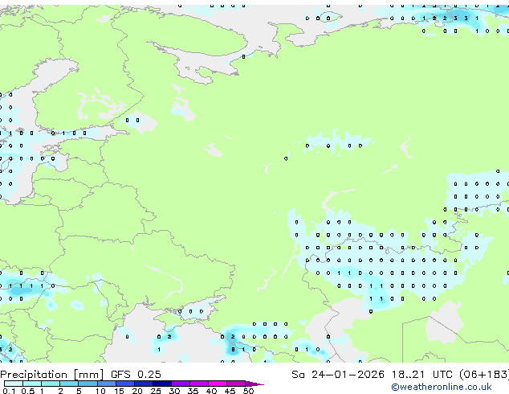509x394 pixels.
Task: Open the weatheronline.co.uk copyright link
Action: point(442,387)
